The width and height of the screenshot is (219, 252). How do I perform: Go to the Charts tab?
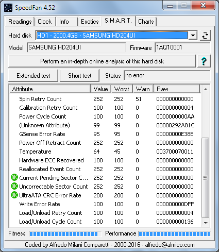(x=146, y=22)
